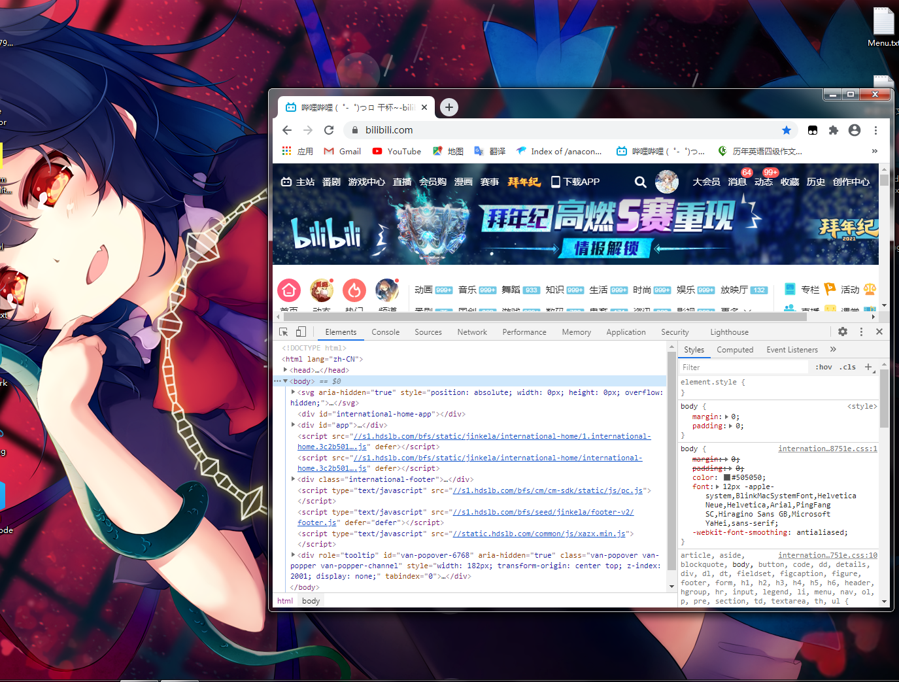Collapse the body element node
This screenshot has width=899, height=682.
(x=286, y=381)
